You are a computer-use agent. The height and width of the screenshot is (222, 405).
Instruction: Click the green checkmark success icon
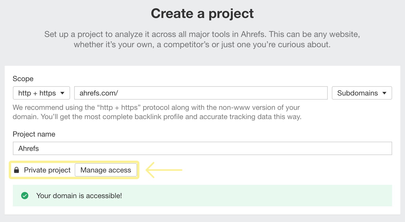coord(25,196)
